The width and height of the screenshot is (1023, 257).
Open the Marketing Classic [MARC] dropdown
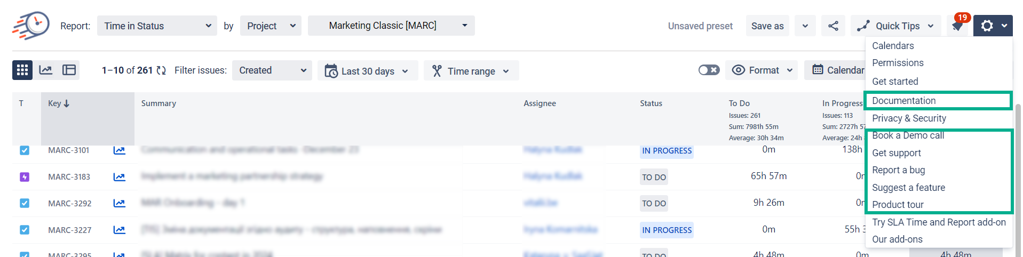[x=391, y=26]
